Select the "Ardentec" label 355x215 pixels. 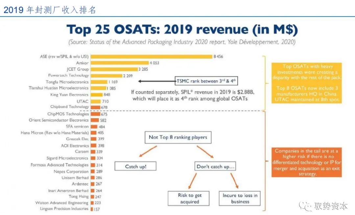pyautogui.click(x=80, y=184)
